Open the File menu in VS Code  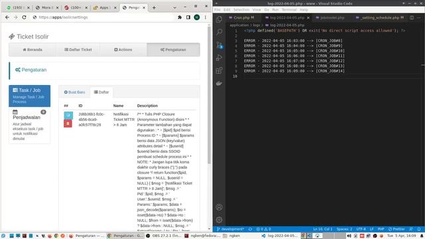coord(217,9)
